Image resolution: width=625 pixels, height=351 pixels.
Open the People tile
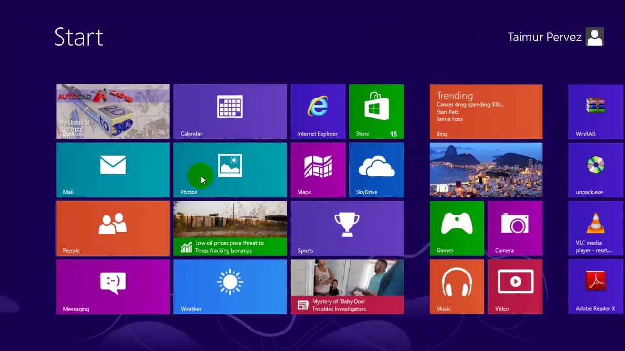(x=113, y=229)
